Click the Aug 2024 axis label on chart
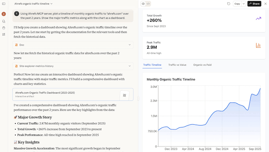 [205, 149]
